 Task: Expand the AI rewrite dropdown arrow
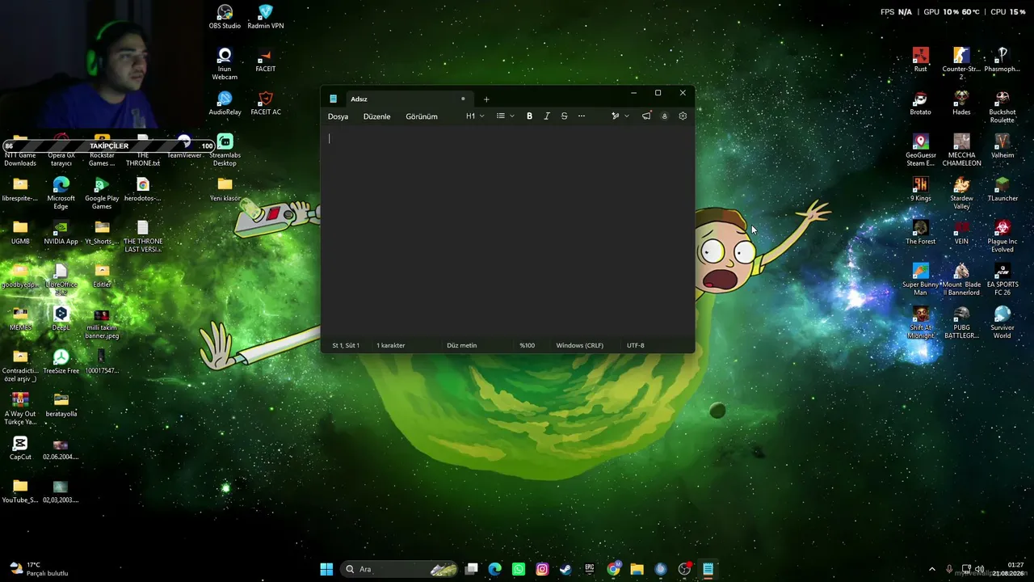click(x=626, y=116)
